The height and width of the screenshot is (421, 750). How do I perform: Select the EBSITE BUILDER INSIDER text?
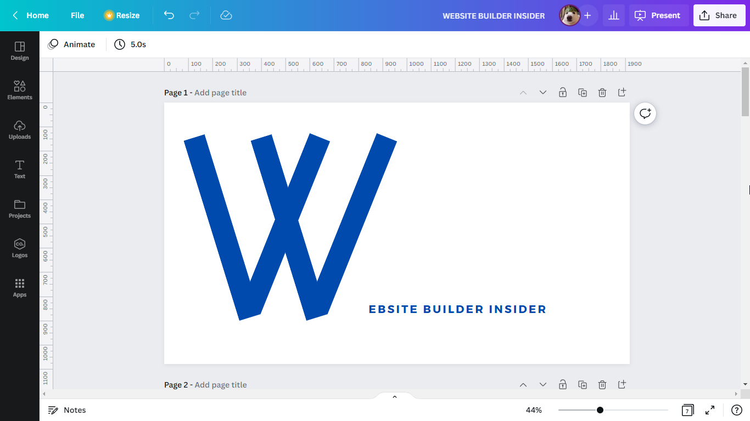(457, 309)
